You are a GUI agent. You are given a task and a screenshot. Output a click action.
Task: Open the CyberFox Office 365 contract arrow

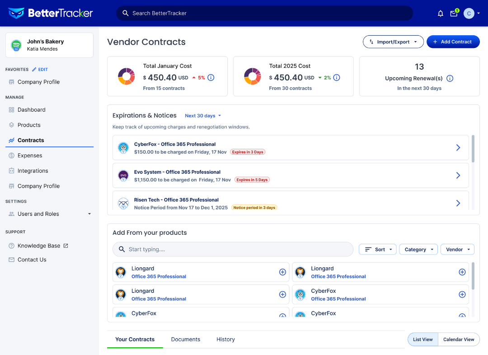click(x=458, y=147)
